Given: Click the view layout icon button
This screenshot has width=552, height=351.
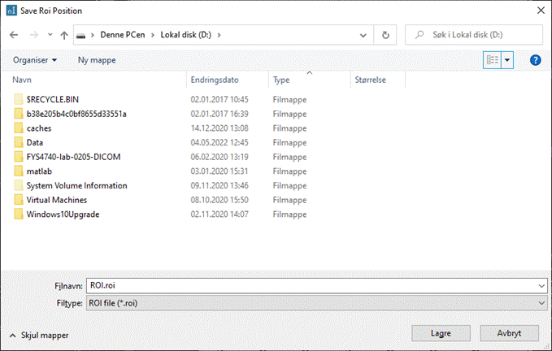Looking at the screenshot, I should 492,60.
